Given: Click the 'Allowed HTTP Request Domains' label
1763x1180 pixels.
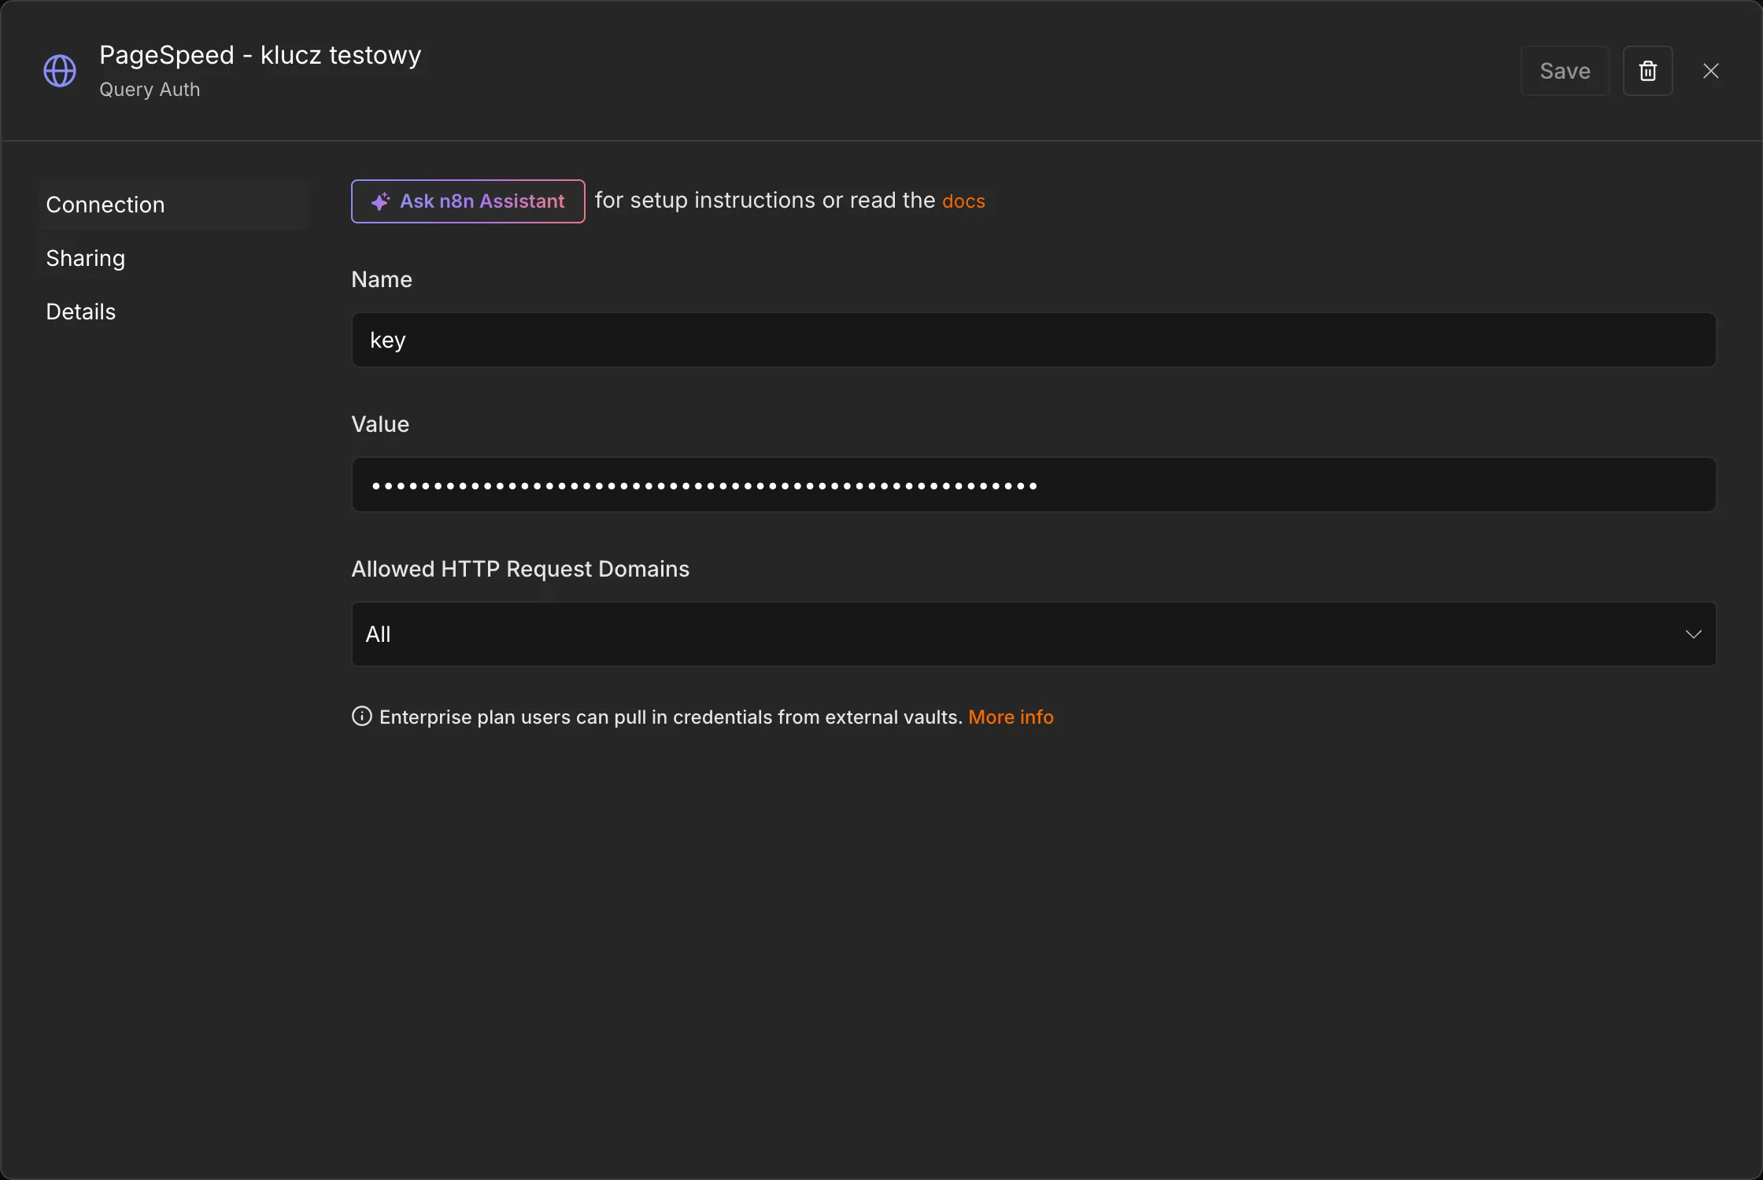Looking at the screenshot, I should click(x=520, y=569).
